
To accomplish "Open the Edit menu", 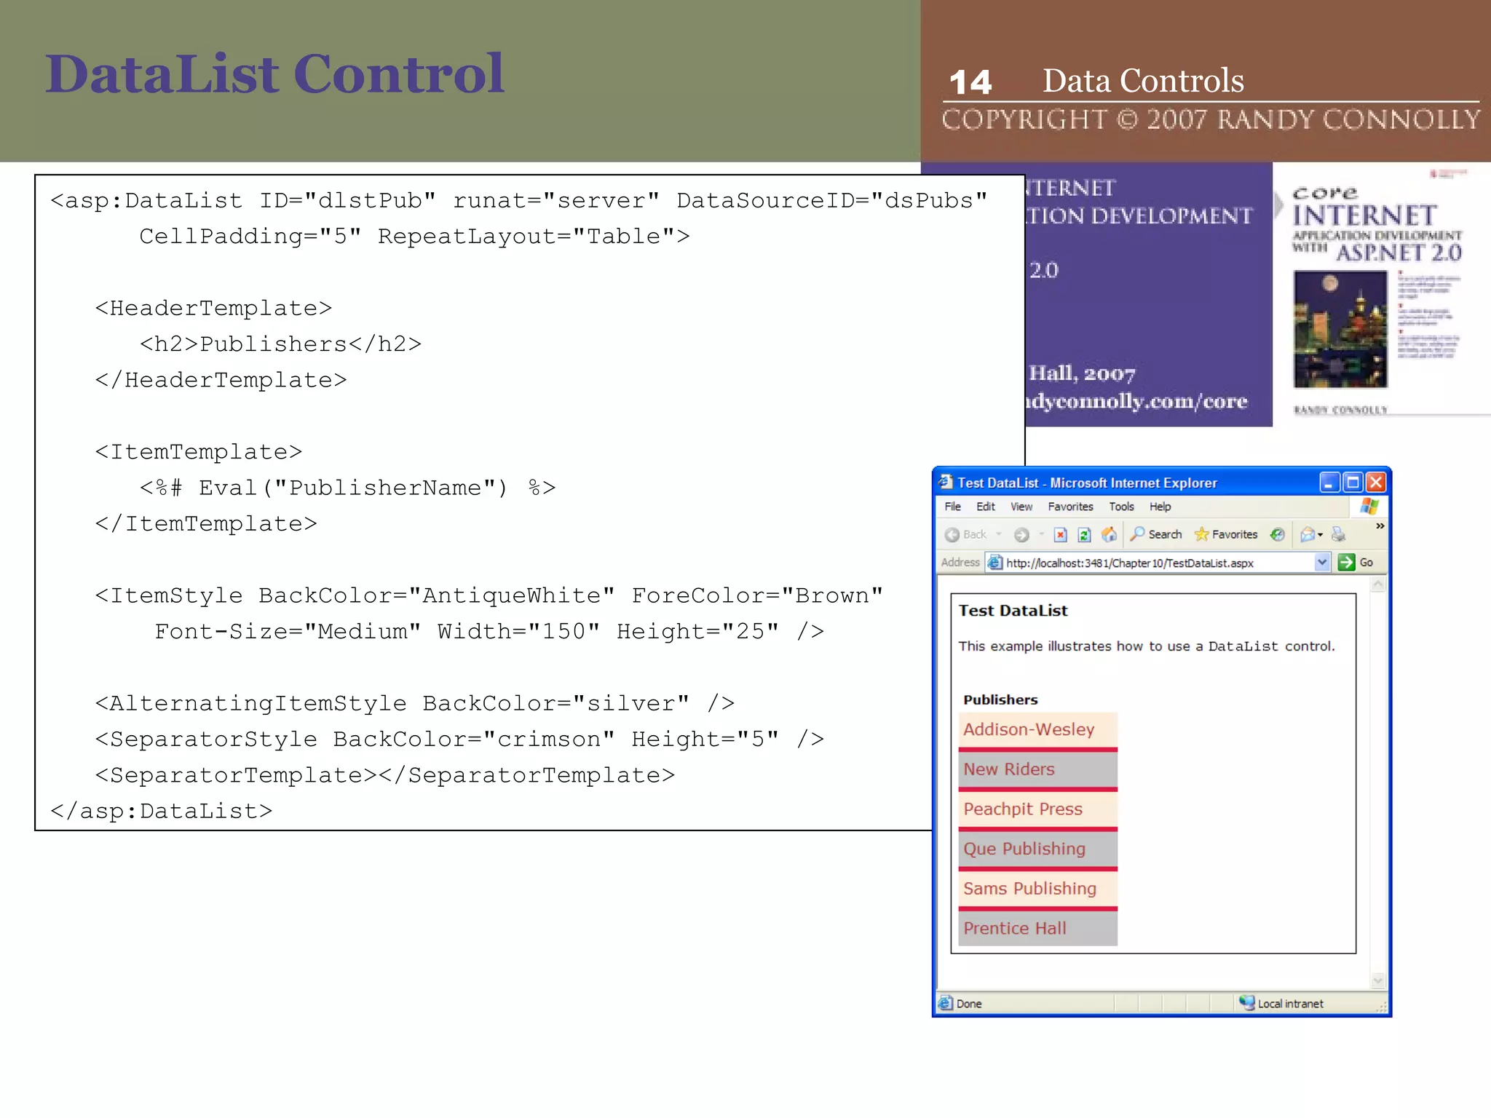I will coord(986,507).
